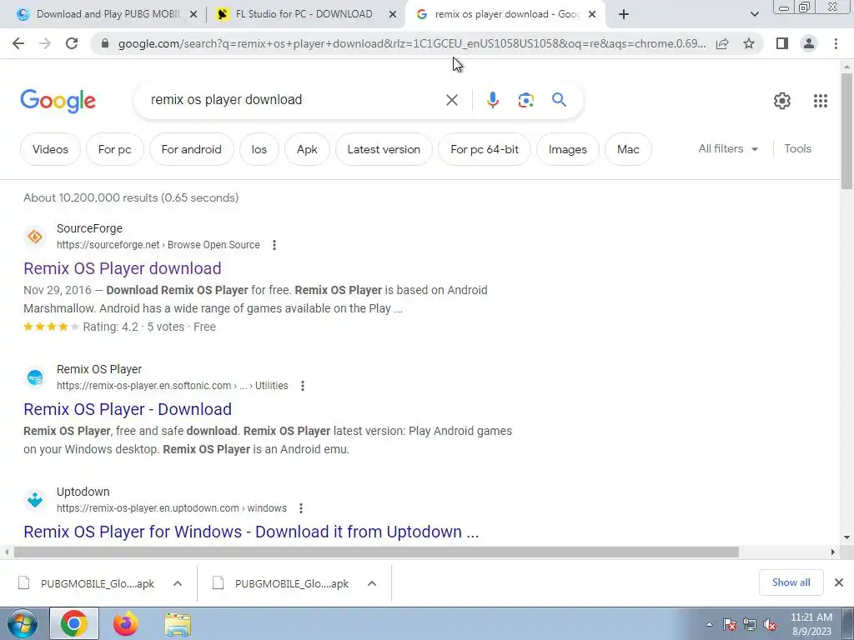Open the Google apps grid

(821, 101)
